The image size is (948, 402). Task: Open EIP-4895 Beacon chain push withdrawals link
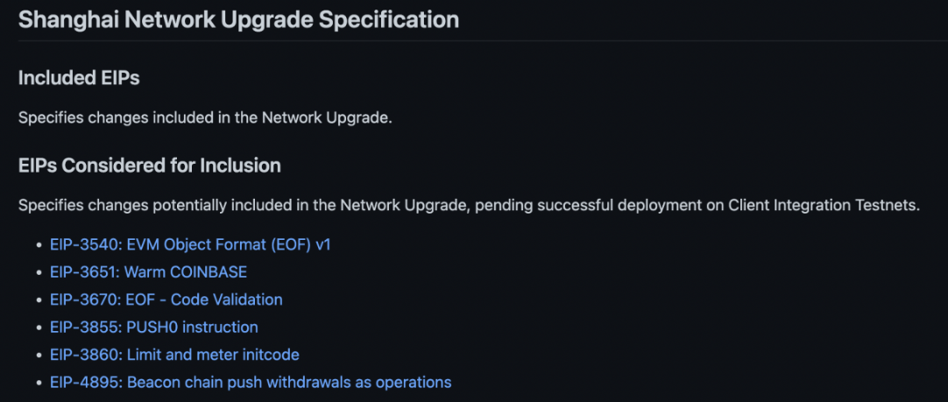(251, 382)
